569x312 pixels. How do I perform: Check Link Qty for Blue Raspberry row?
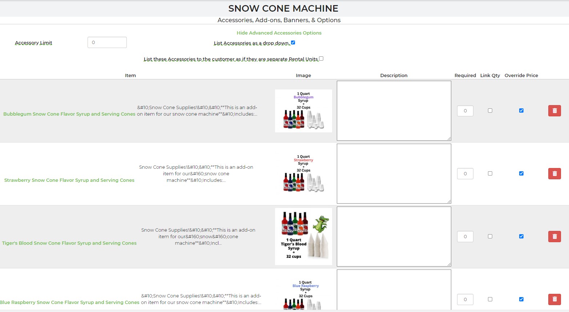pyautogui.click(x=490, y=299)
